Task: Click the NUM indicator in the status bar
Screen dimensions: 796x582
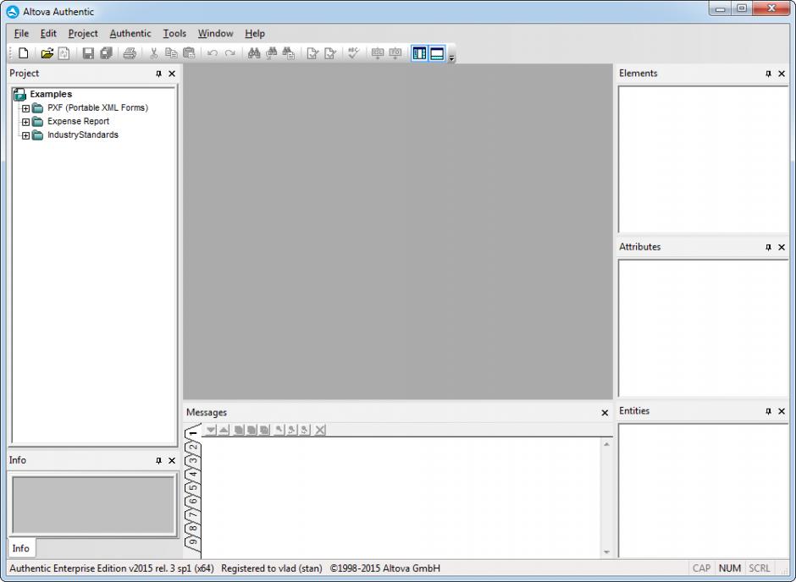Action: click(729, 568)
